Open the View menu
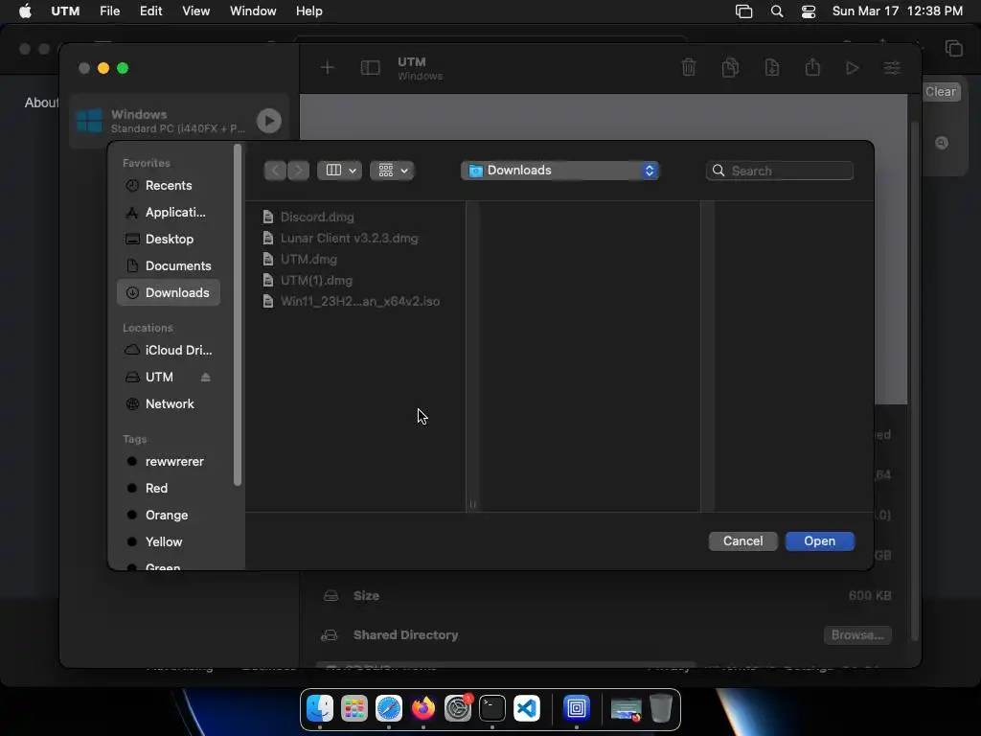The height and width of the screenshot is (736, 981). (195, 11)
